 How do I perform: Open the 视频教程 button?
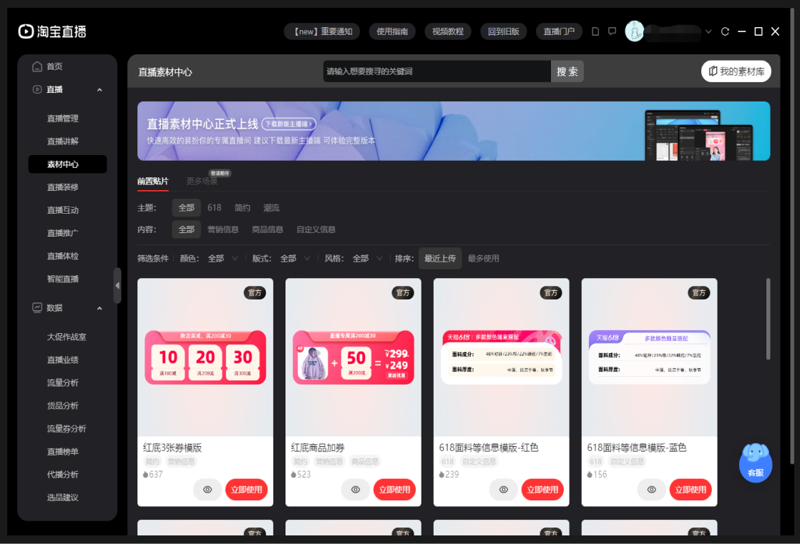coord(447,31)
